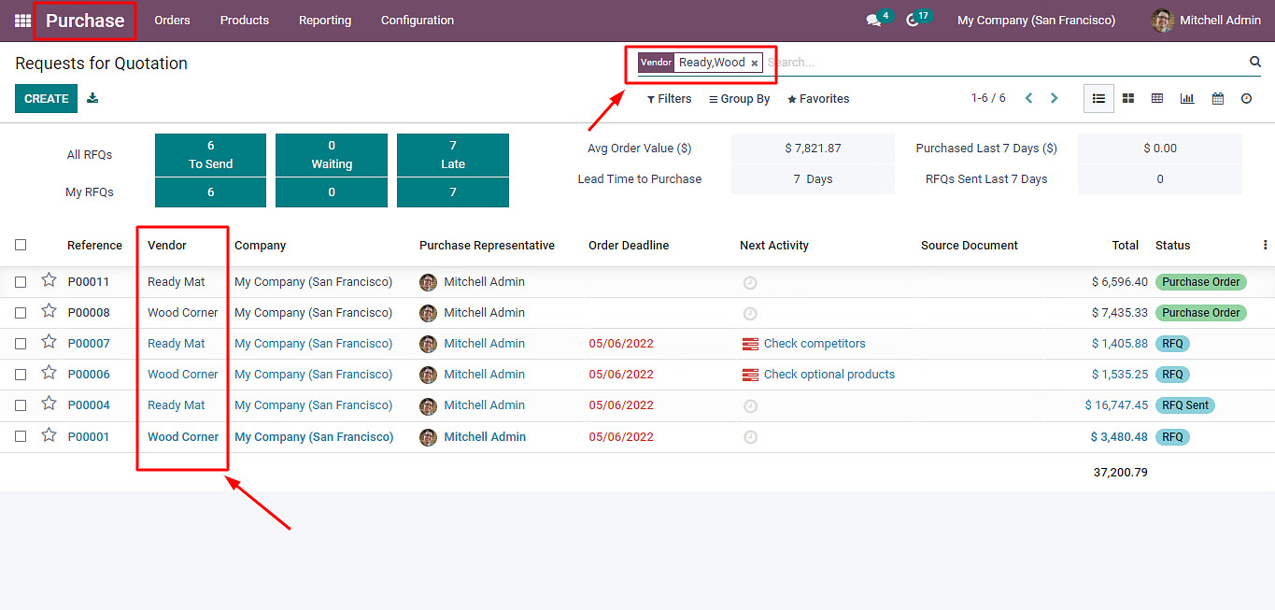The height and width of the screenshot is (610, 1275).
Task: Open the activity clock view icon
Action: (1246, 98)
